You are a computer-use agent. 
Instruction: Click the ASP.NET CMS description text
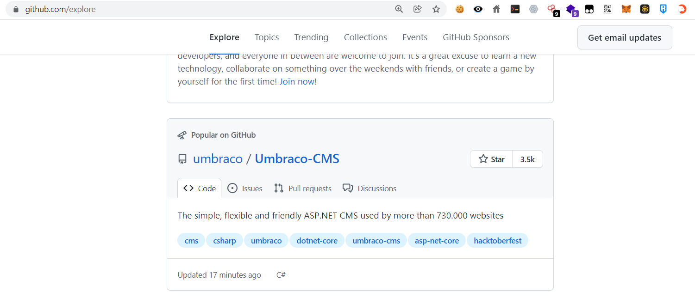(340, 215)
